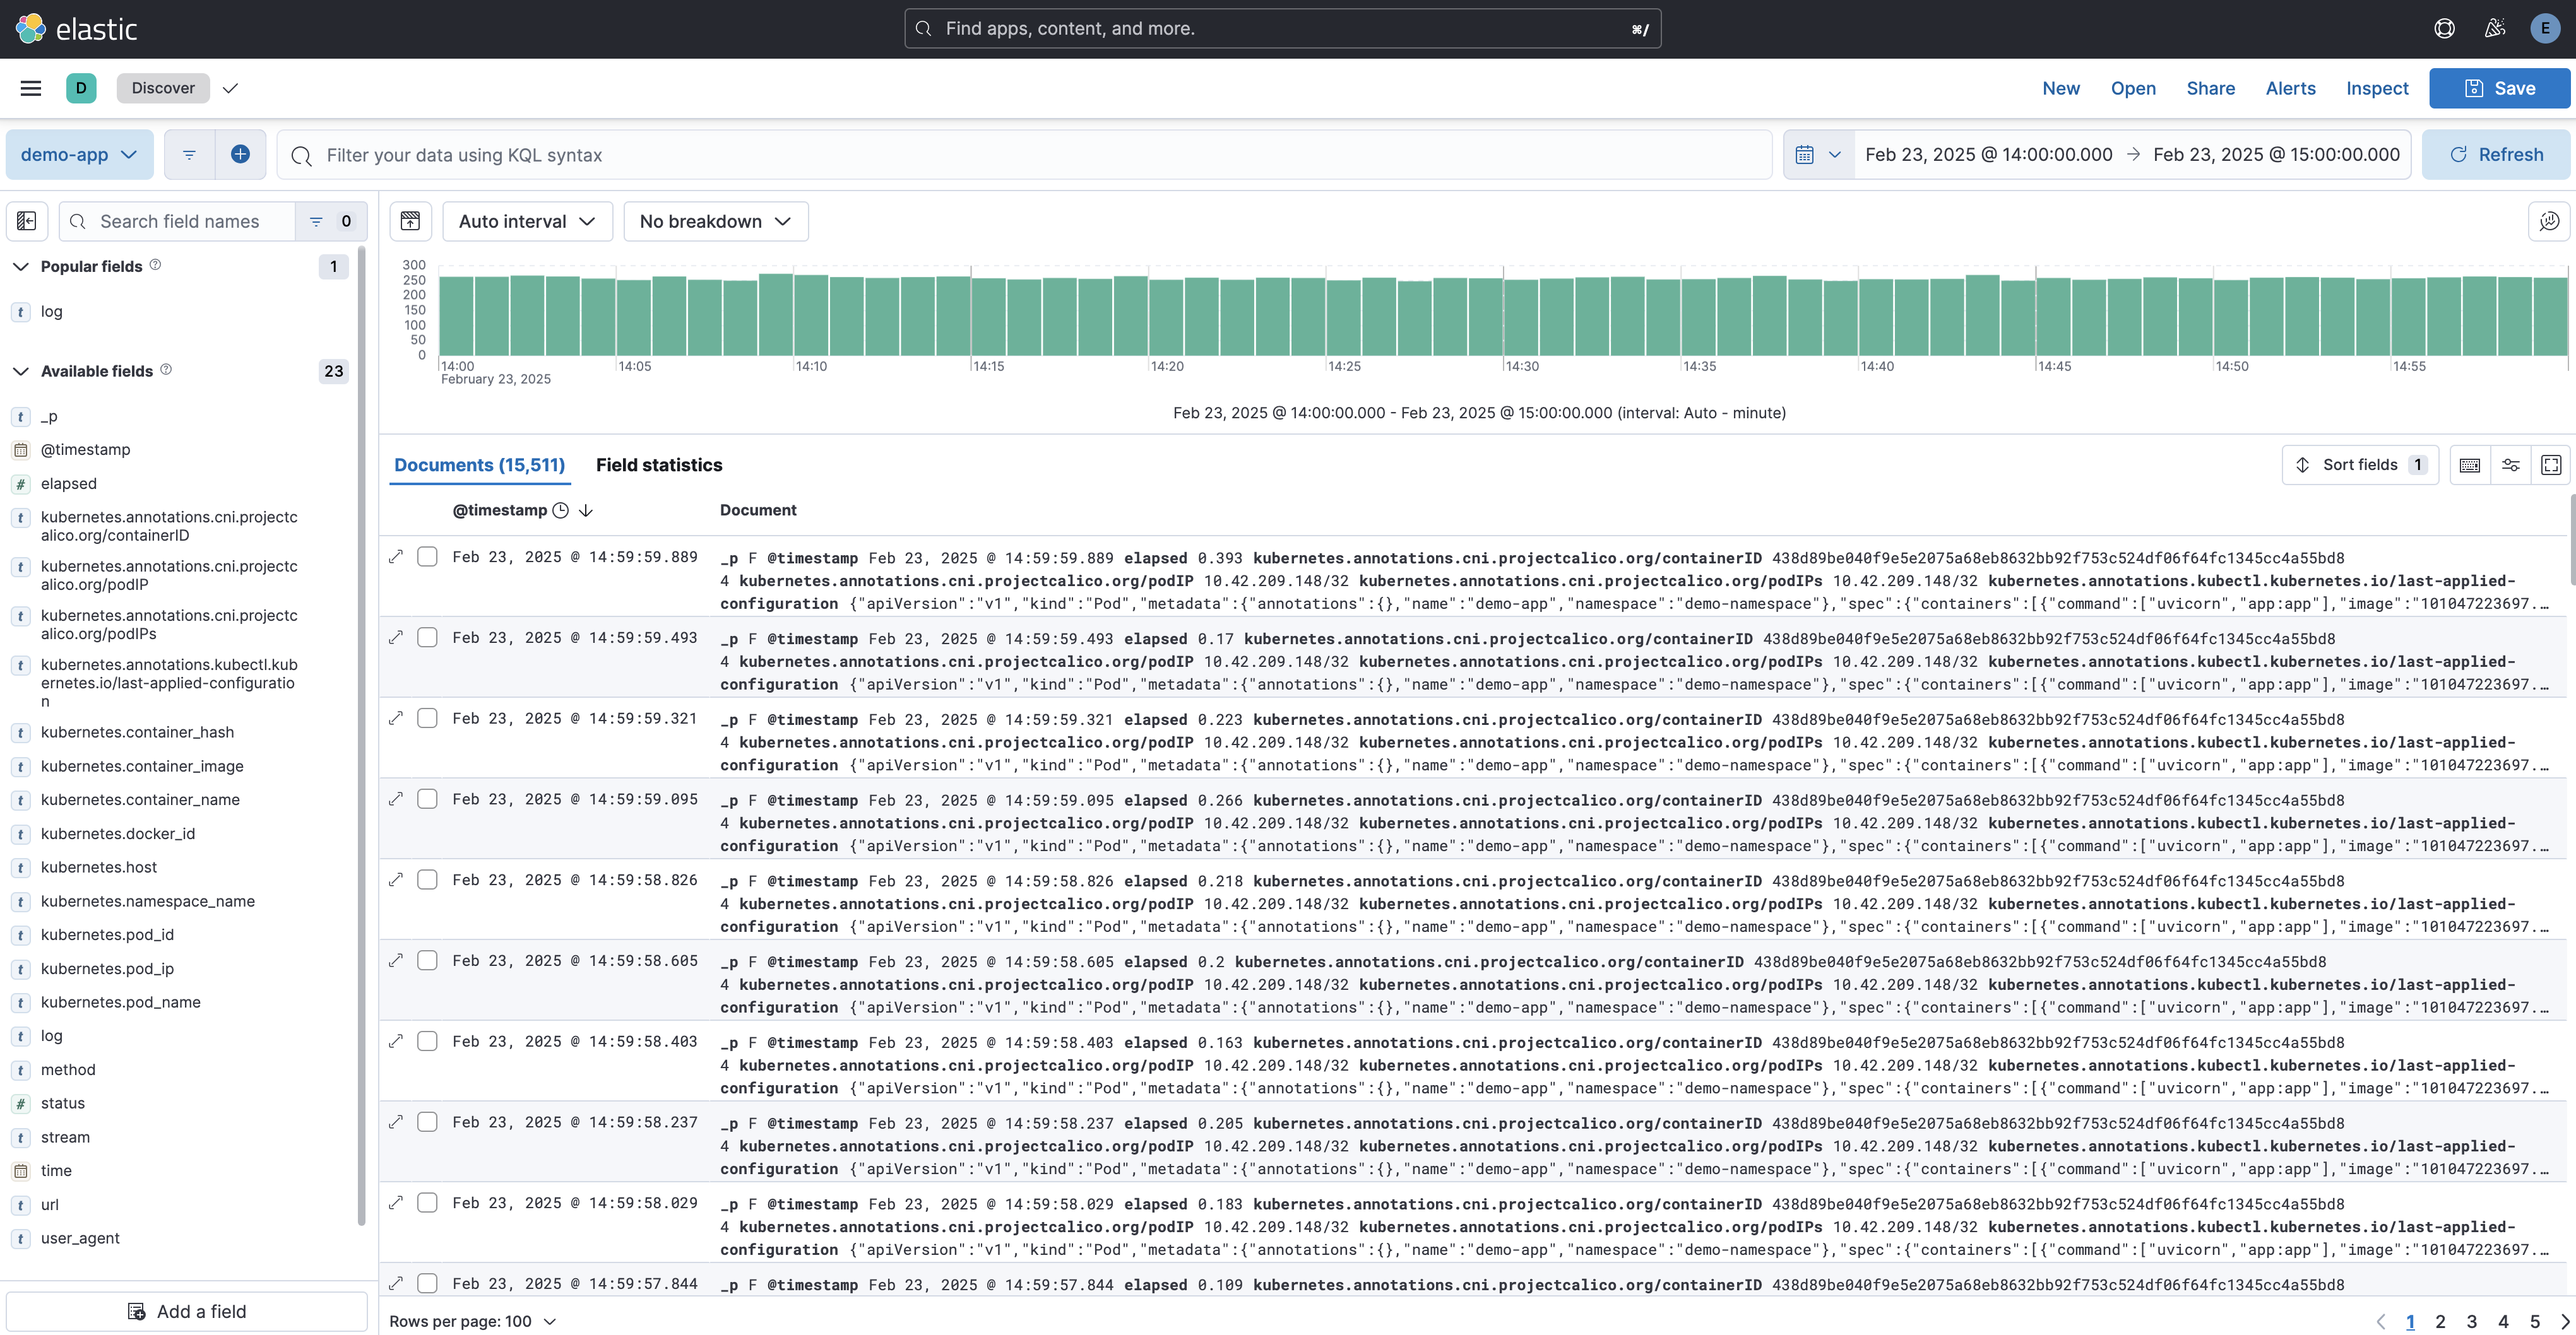Filter fields by type icon
This screenshot has width=2576, height=1335.
pyautogui.click(x=331, y=221)
